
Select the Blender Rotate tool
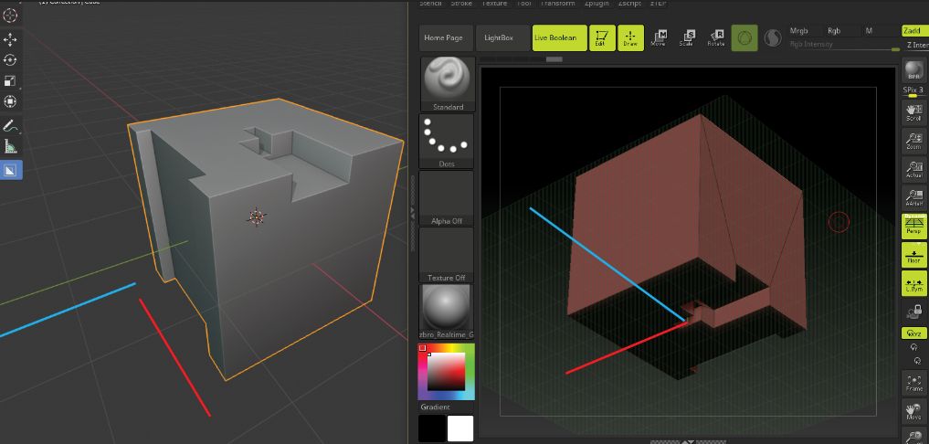[11, 60]
